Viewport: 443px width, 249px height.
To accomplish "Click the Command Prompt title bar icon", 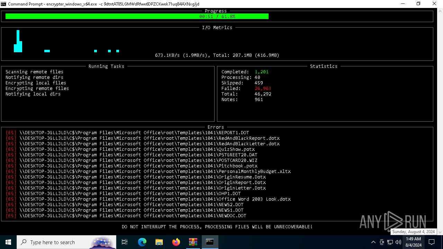I will pos(3,4).
